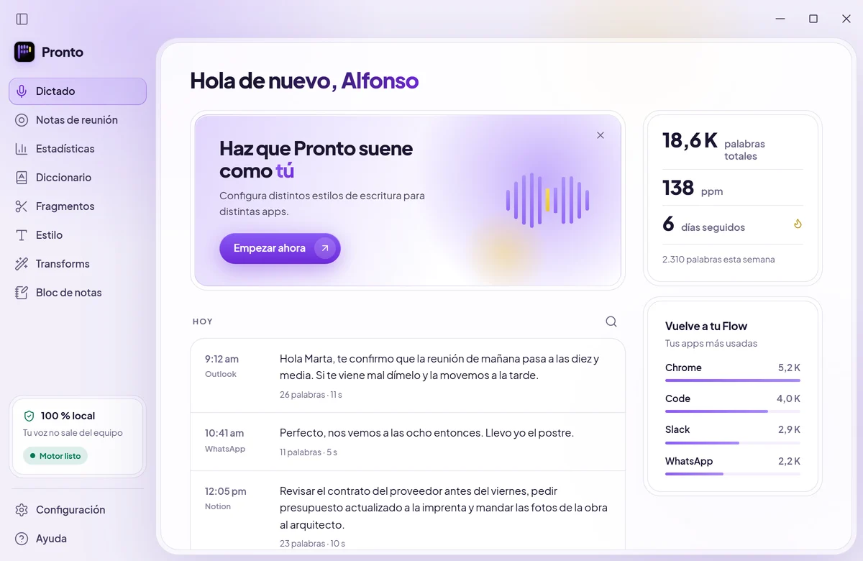Viewport: 863px width, 561px height.
Task: Maximize the Pronto window
Action: tap(813, 19)
